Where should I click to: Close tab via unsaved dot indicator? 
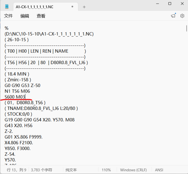pyautogui.click(x=72, y=7)
